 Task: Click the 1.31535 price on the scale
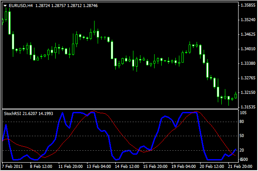248,107
